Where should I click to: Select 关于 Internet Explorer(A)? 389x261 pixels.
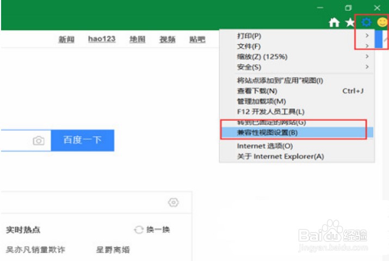tap(297, 157)
